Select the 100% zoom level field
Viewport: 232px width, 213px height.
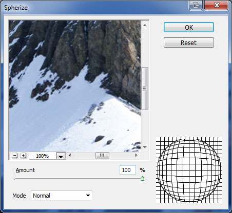(43, 156)
